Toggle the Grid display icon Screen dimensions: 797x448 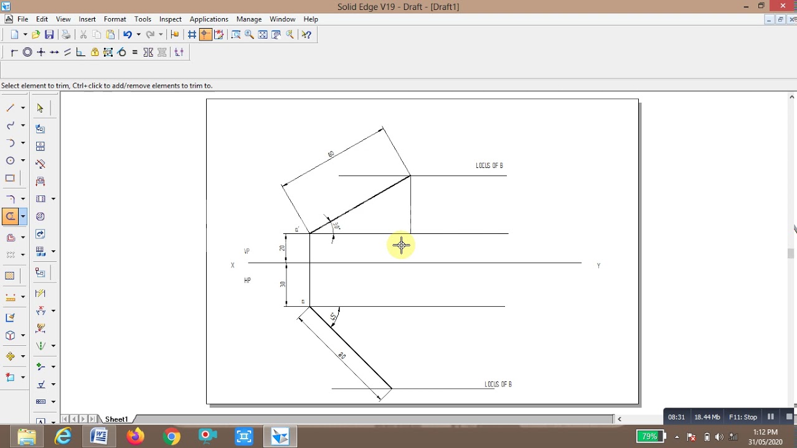tap(192, 35)
